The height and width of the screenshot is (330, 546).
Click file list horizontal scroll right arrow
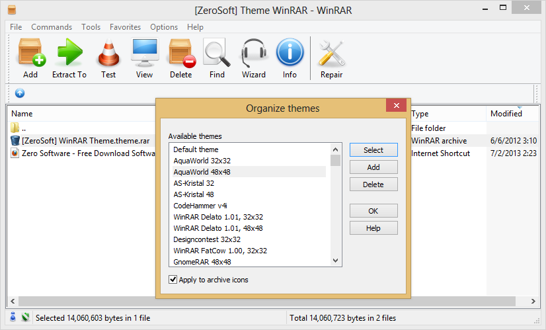pyautogui.click(x=533, y=301)
